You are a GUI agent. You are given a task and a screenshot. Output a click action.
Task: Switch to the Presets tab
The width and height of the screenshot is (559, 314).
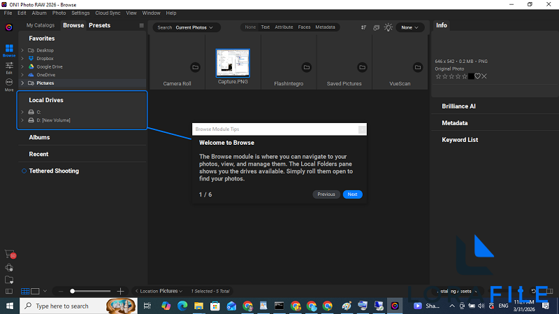[x=99, y=25]
